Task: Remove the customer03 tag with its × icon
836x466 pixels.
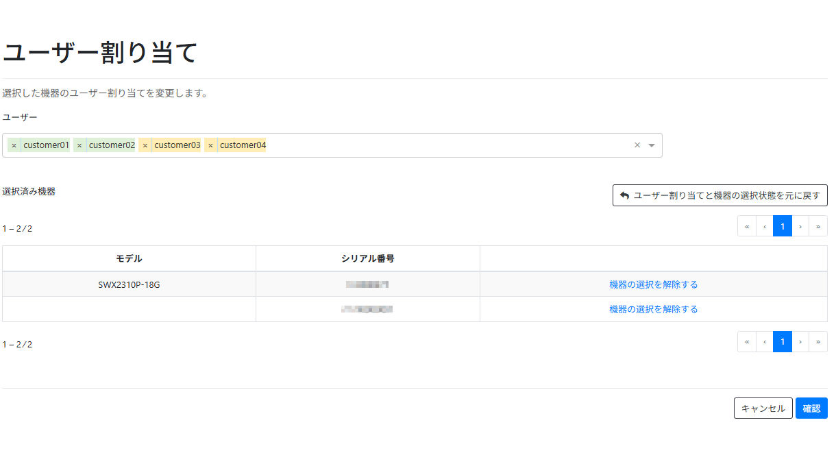Action: [145, 145]
